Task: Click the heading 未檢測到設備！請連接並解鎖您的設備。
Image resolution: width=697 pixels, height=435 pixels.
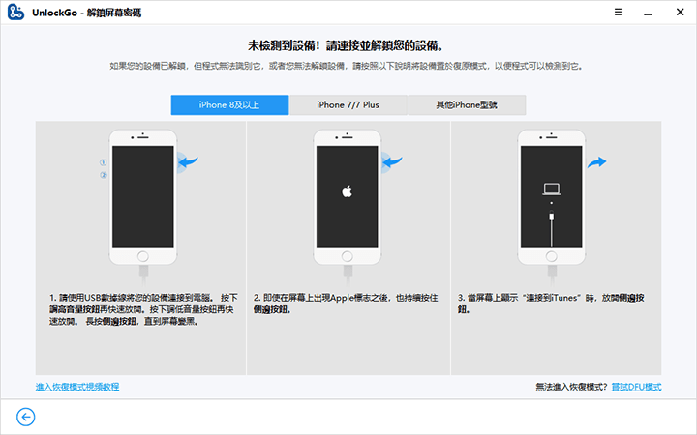Action: 346,45
